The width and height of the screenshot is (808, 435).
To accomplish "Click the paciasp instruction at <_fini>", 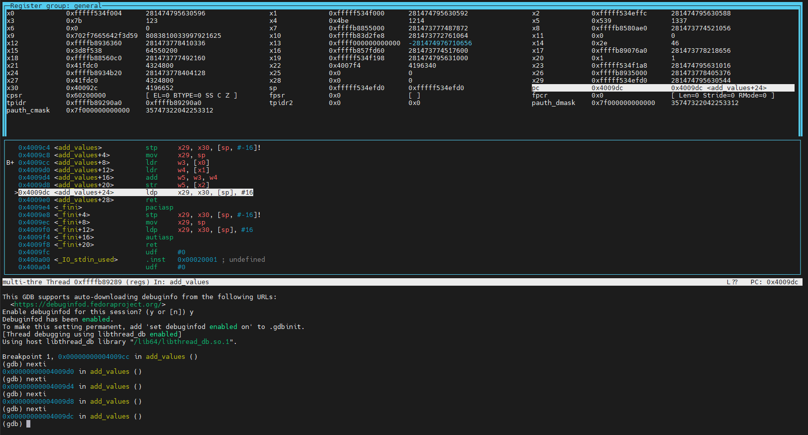I will [160, 208].
